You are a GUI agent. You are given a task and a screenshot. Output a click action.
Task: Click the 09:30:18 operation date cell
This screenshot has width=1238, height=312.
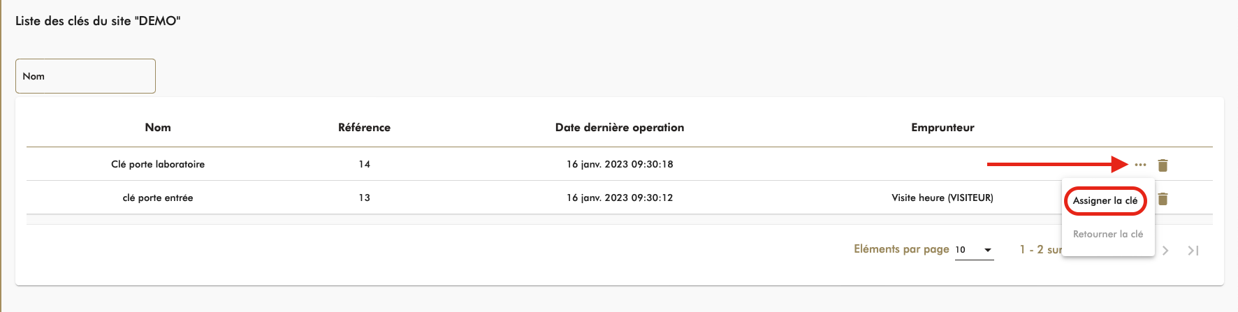coord(619,165)
